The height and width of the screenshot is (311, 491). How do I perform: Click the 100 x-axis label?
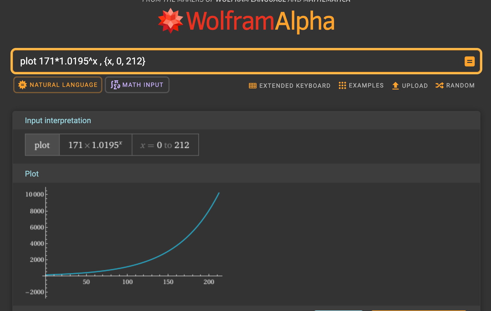(x=128, y=282)
